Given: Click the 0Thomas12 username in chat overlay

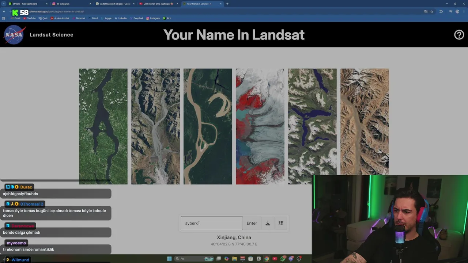Looking at the screenshot, I should pyautogui.click(x=32, y=204).
